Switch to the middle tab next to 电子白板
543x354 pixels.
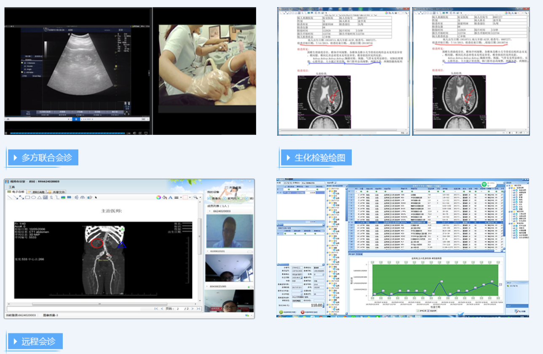point(36,192)
